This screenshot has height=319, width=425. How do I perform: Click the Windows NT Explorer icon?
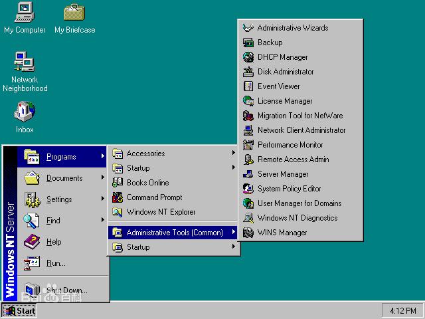tap(118, 212)
